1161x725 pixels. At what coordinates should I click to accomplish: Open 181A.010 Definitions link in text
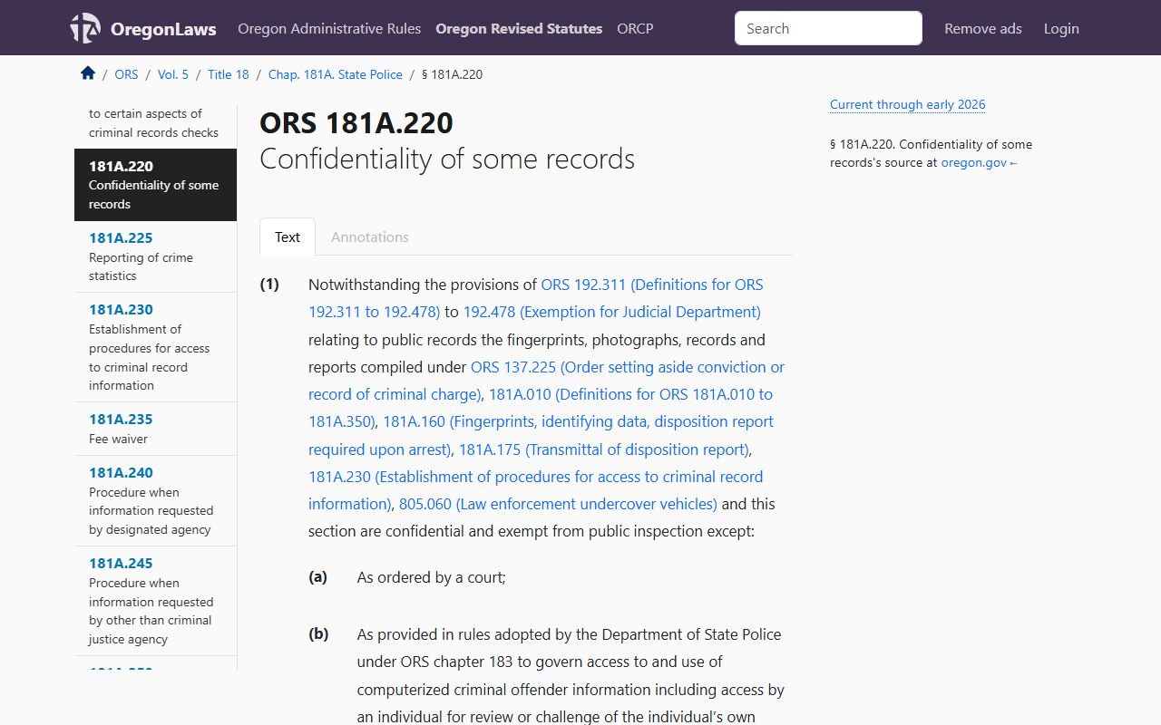click(541, 408)
